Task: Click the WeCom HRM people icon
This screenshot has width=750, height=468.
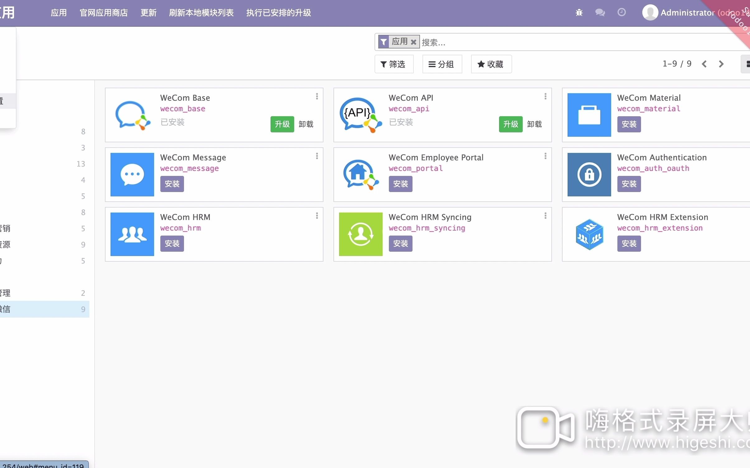Action: 132,234
